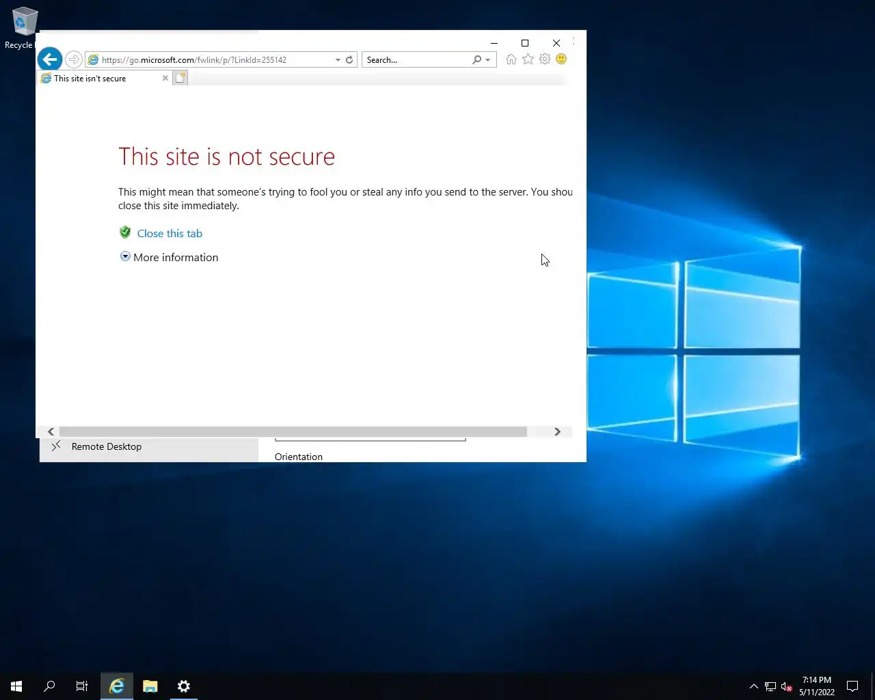Click the network status tray icon
The image size is (875, 700).
(x=770, y=686)
